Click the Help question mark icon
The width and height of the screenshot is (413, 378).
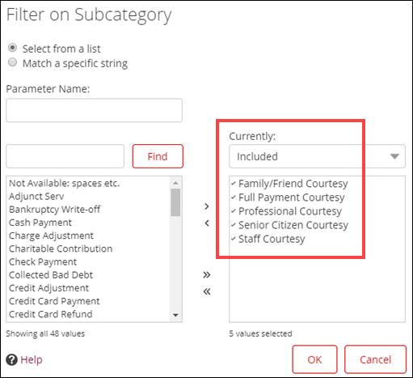(11, 359)
